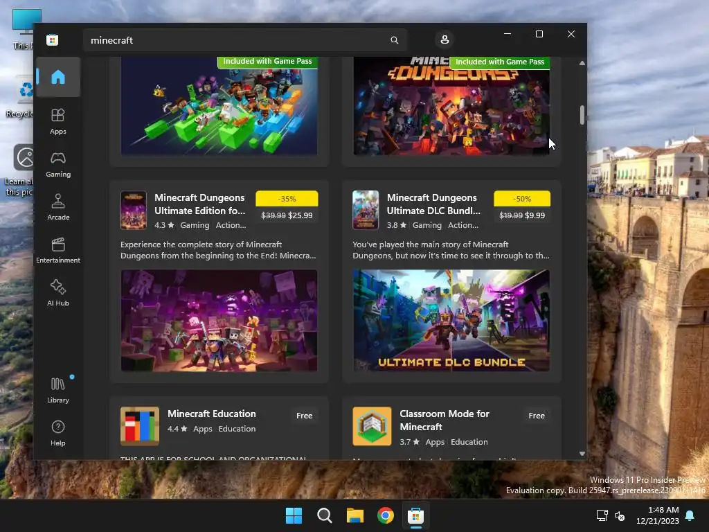This screenshot has width=709, height=532.
Task: Open the Home page in the Store sidebar
Action: 58,77
